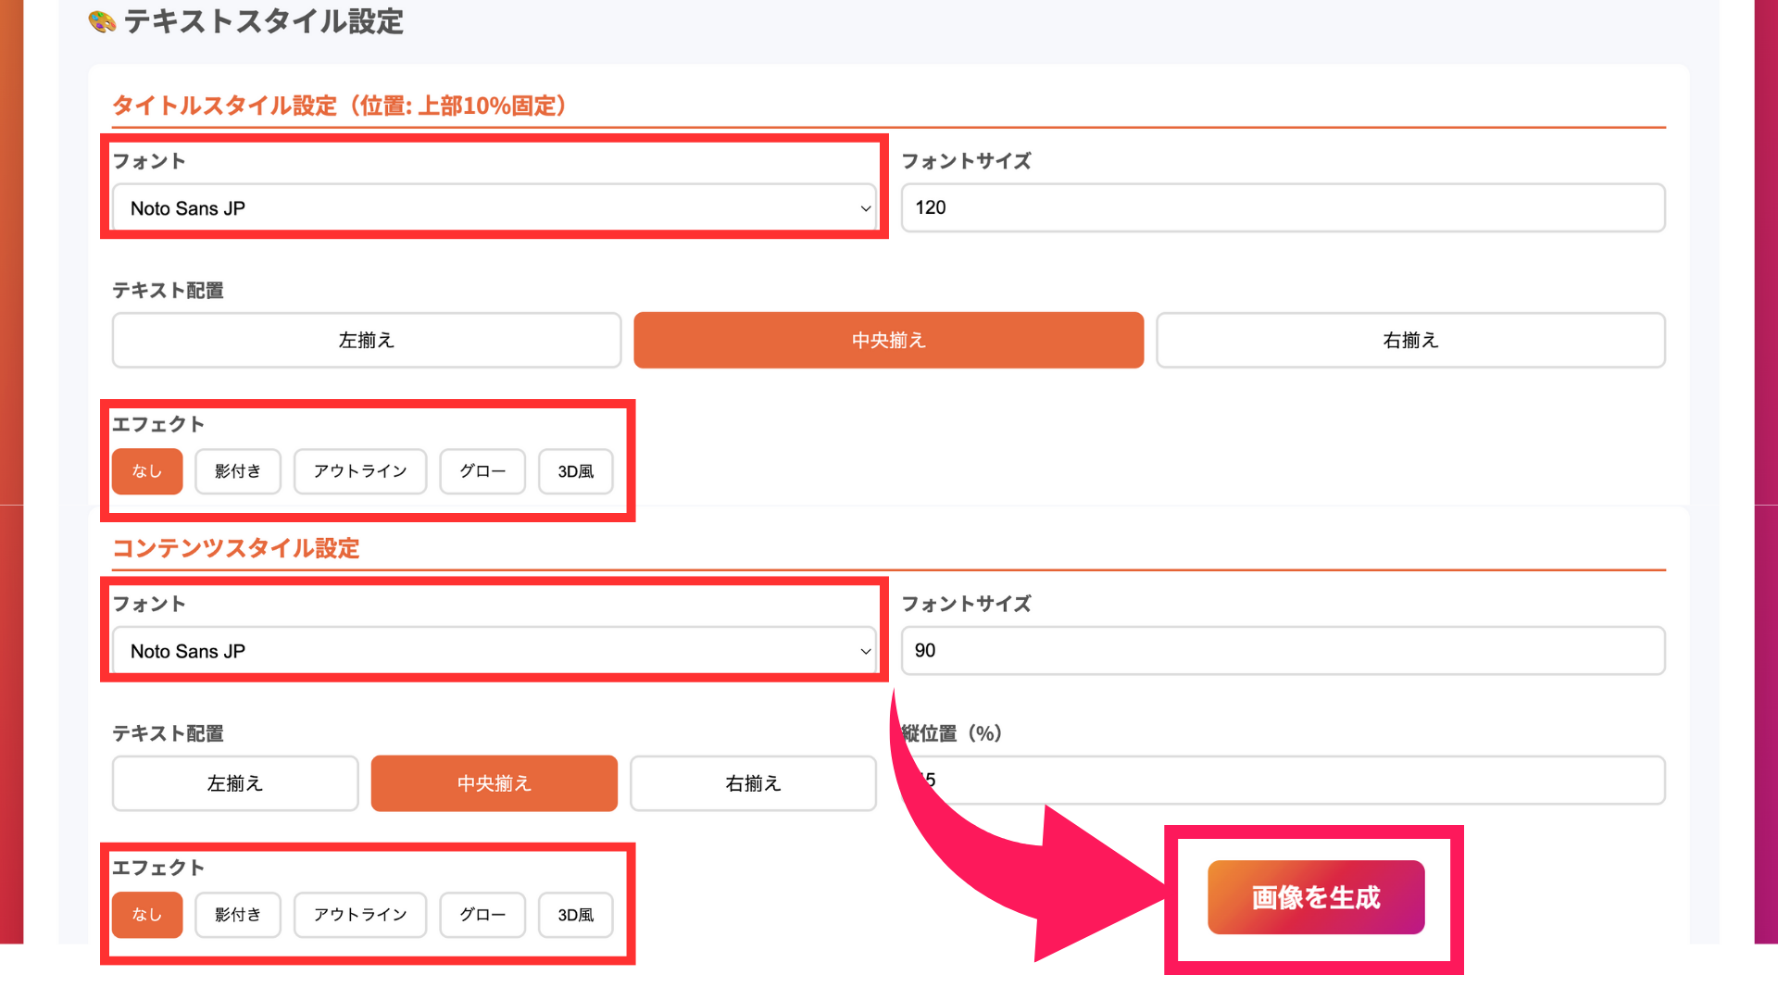Select title center align 中央揃え
Image resolution: width=1778 pixels, height=1000 pixels.
coord(888,340)
